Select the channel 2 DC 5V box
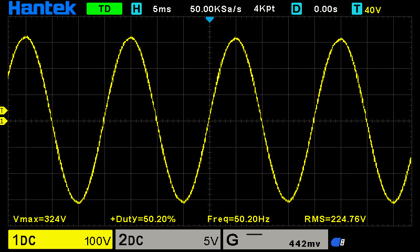Image resolution: width=420 pixels, height=252 pixels. tap(168, 239)
